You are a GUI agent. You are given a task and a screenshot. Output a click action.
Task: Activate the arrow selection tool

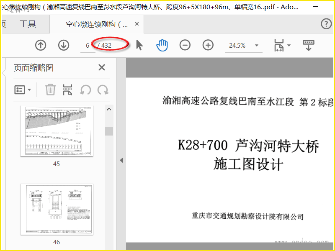coord(139,45)
